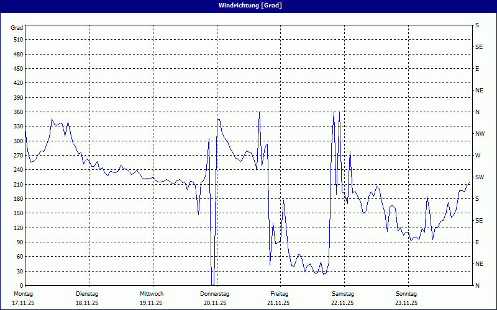The width and height of the screenshot is (497, 310).
Task: Select the Sonntag 23.11.25 date label
Action: 406,298
